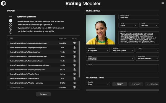The height and width of the screenshot is (103, 166).
Task: Trash the Vocalize A.wav file
Action: (74, 74)
